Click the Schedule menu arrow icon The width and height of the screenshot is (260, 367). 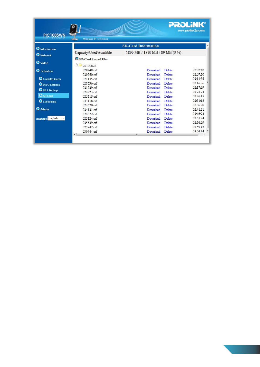tap(38, 71)
